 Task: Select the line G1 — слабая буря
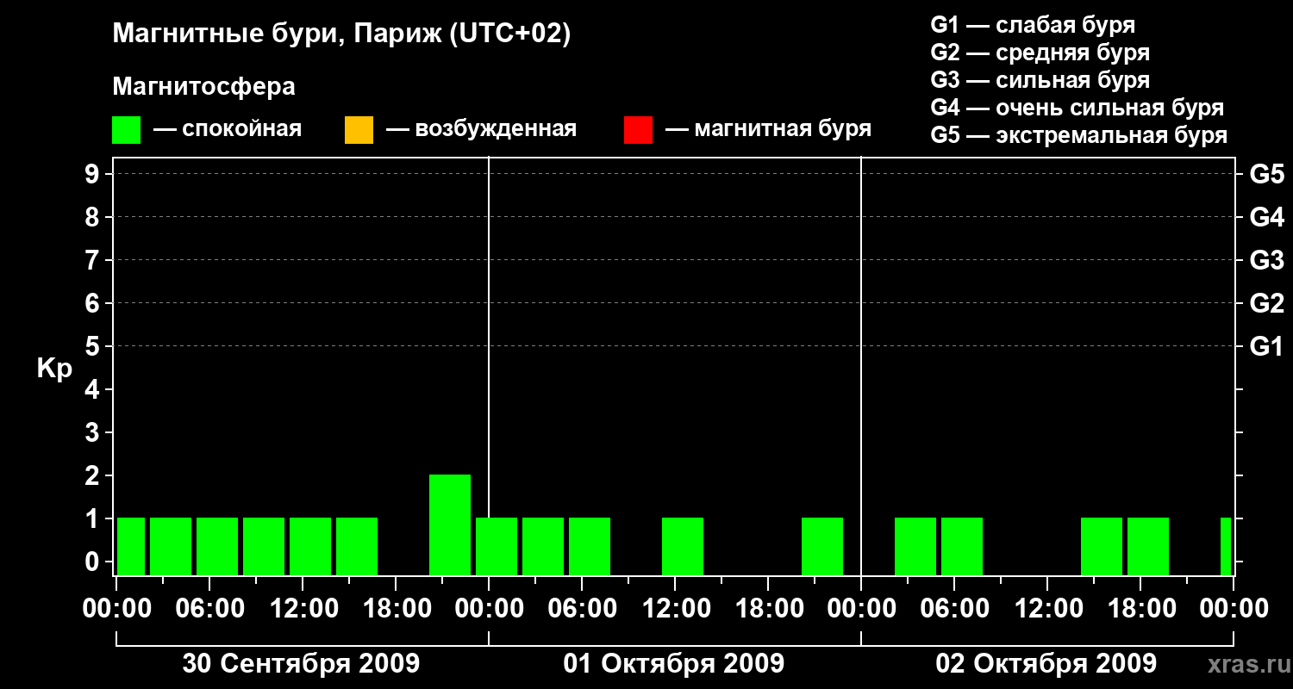pyautogui.click(x=1033, y=25)
